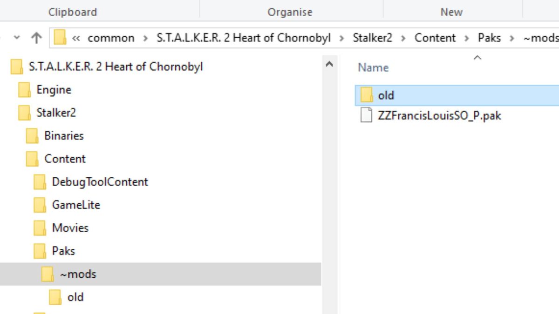This screenshot has height=314, width=559.
Task: Select the Content breadcrumb segment
Action: [435, 38]
